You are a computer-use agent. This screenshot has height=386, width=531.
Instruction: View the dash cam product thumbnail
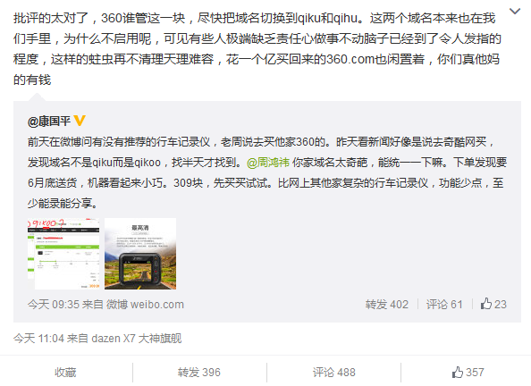(140, 254)
